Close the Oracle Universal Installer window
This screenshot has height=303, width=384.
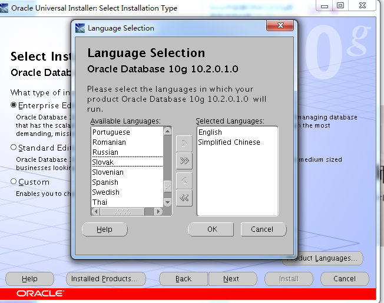pos(362,6)
